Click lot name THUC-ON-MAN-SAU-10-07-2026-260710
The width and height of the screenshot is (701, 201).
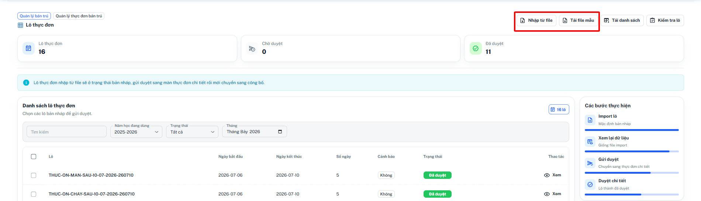(x=91, y=175)
